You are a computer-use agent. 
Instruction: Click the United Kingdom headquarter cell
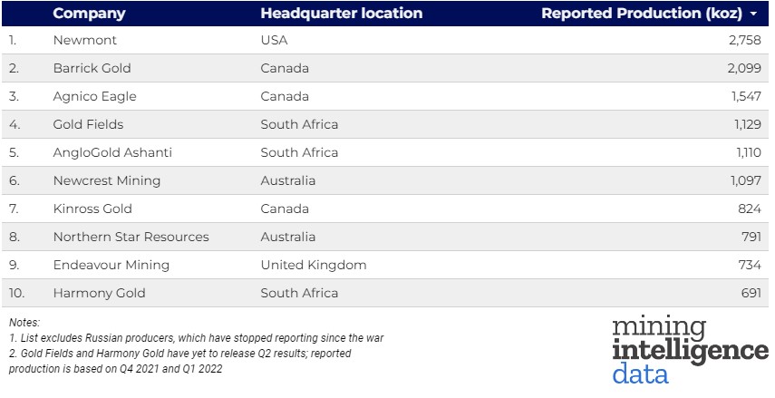pyautogui.click(x=314, y=265)
